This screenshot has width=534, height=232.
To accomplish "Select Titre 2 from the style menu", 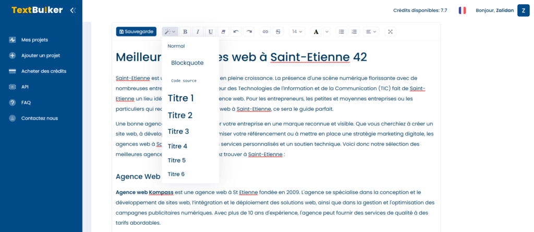I will 180,115.
